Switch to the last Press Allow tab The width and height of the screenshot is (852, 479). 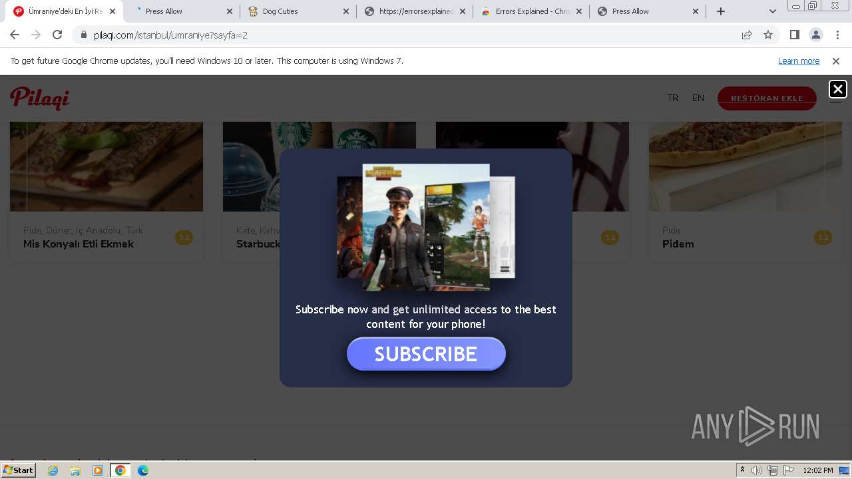(x=647, y=11)
